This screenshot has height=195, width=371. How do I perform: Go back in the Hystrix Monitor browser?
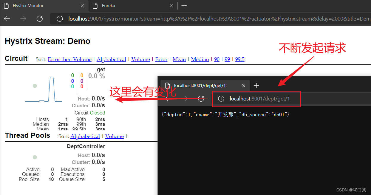click(7, 19)
